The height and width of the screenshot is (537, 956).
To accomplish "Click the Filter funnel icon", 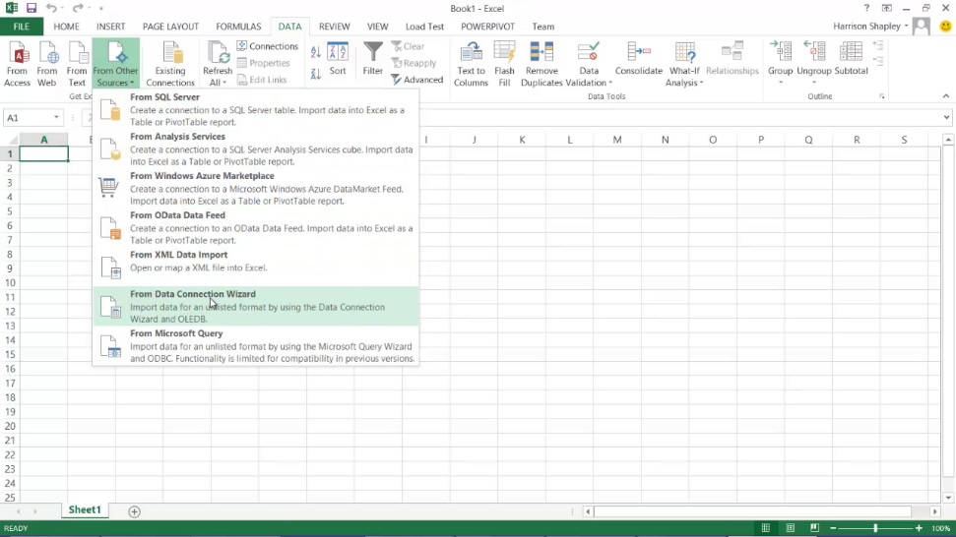I will click(x=373, y=59).
